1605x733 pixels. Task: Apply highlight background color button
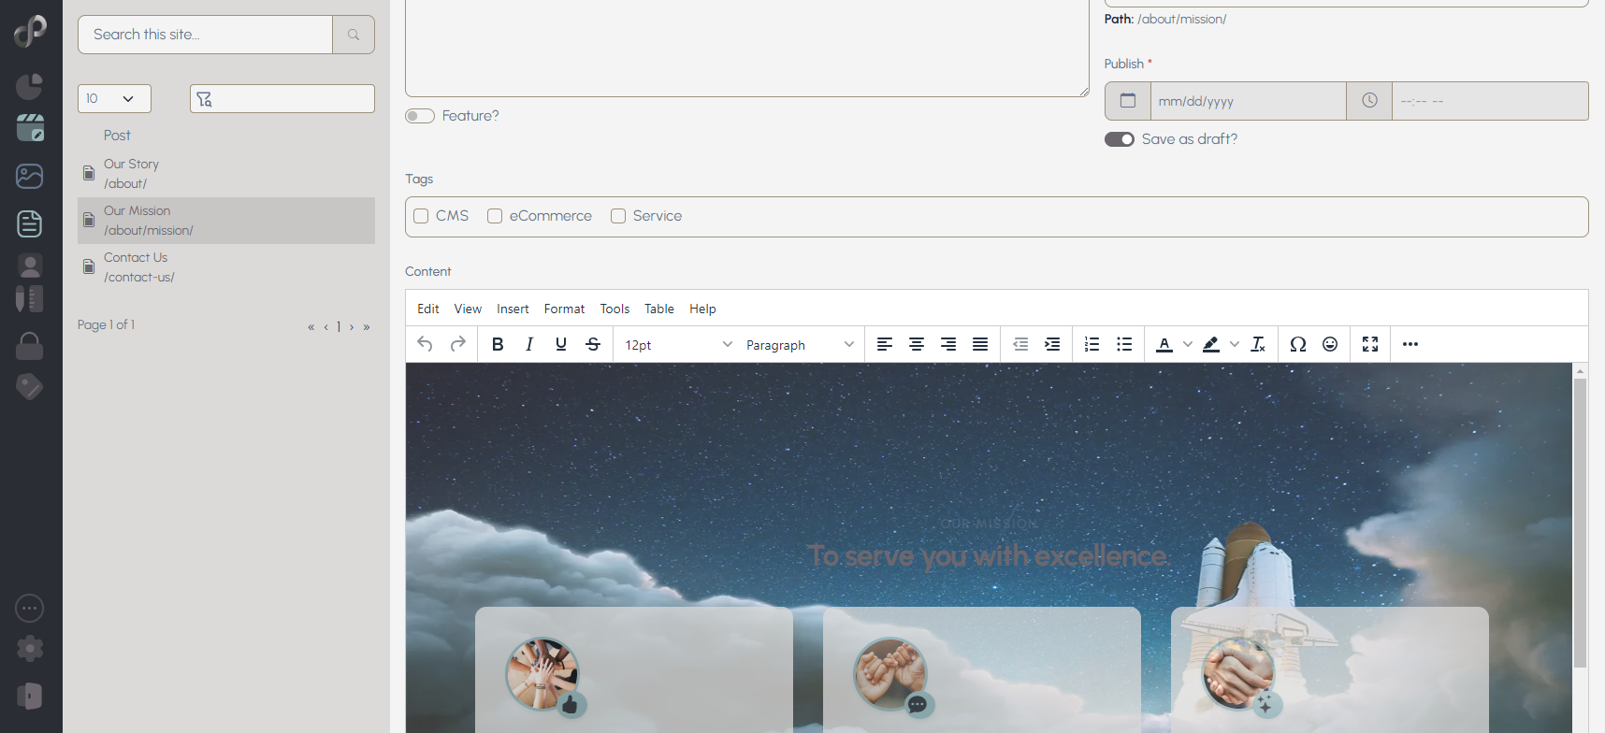tap(1211, 344)
